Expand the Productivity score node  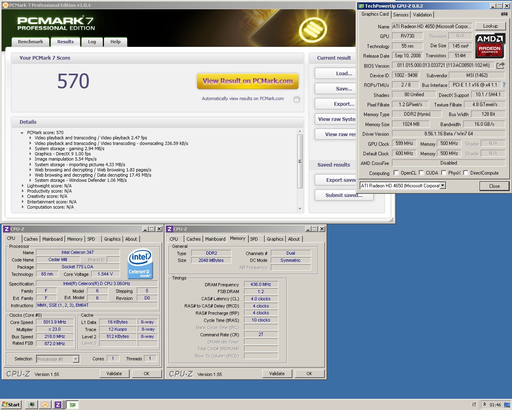[x=22, y=191]
